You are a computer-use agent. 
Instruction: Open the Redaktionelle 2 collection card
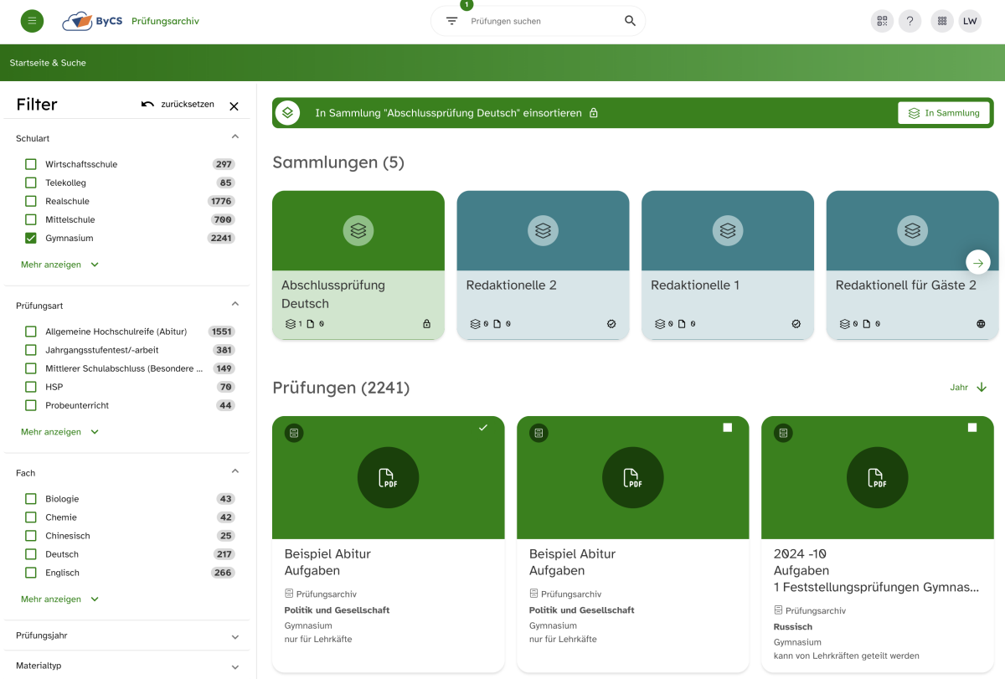543,265
